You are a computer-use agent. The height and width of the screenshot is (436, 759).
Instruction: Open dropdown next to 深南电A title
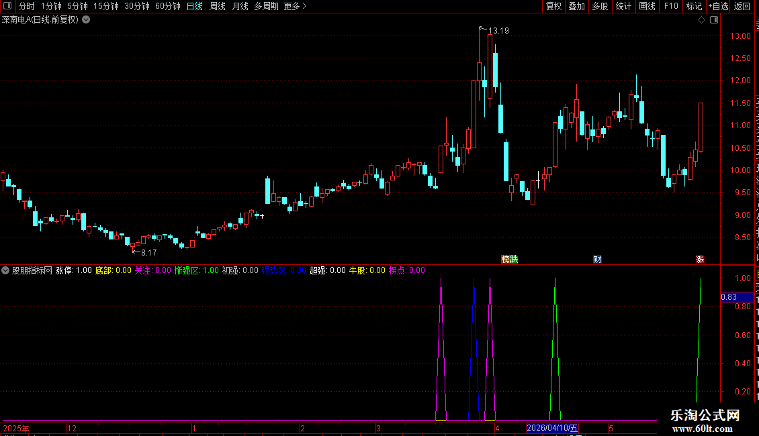86,20
